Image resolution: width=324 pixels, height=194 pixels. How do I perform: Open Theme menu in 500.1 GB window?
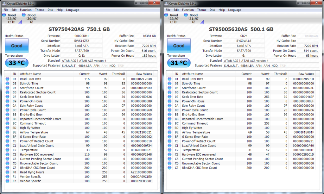point(202,10)
